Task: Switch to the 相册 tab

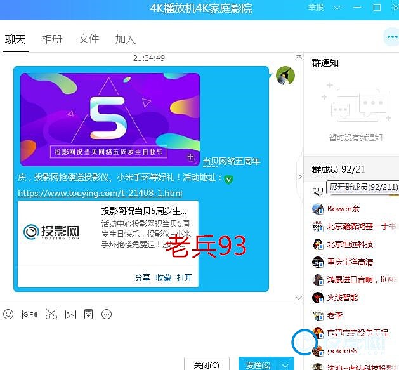Action: [52, 39]
